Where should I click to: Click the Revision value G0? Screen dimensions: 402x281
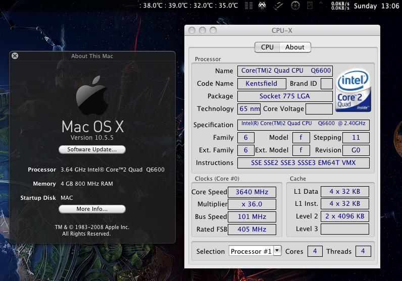pyautogui.click(x=356, y=150)
